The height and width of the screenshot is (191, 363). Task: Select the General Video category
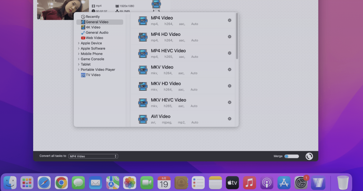click(100, 22)
